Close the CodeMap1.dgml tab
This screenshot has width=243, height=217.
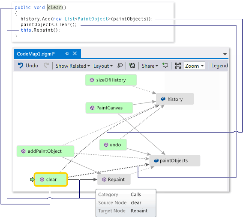(75, 54)
